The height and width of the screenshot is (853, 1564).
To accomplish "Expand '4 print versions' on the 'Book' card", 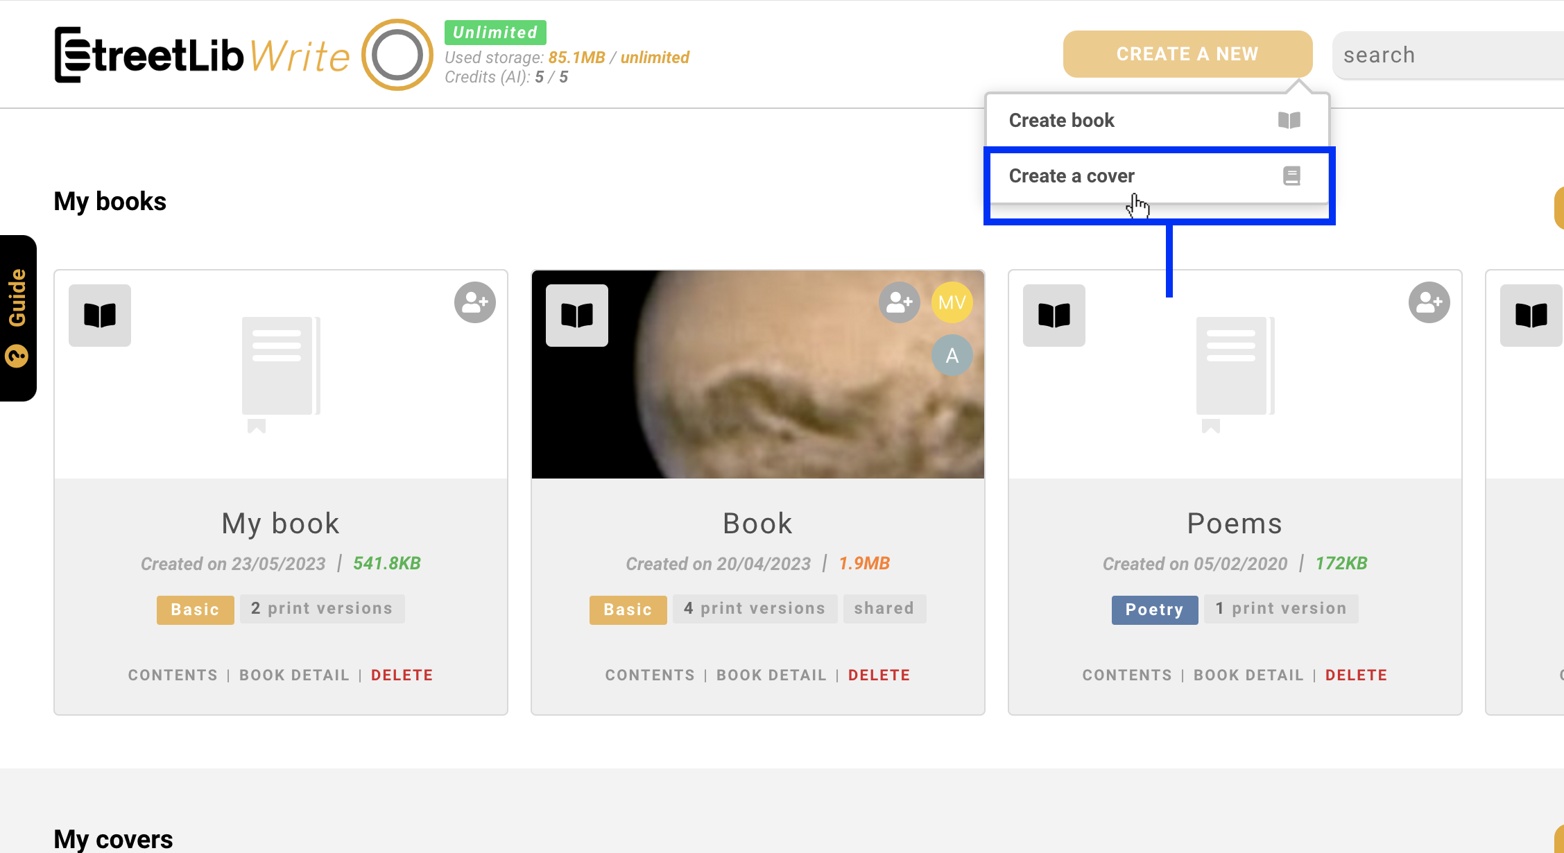I will (755, 608).
